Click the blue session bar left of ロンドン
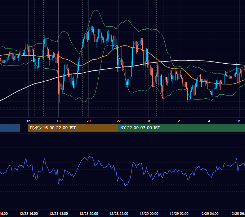 (10, 128)
